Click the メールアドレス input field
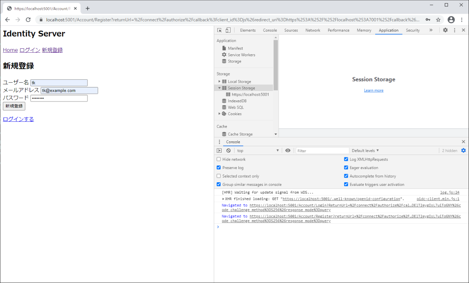Viewport: 469px width, 283px height. click(69, 91)
